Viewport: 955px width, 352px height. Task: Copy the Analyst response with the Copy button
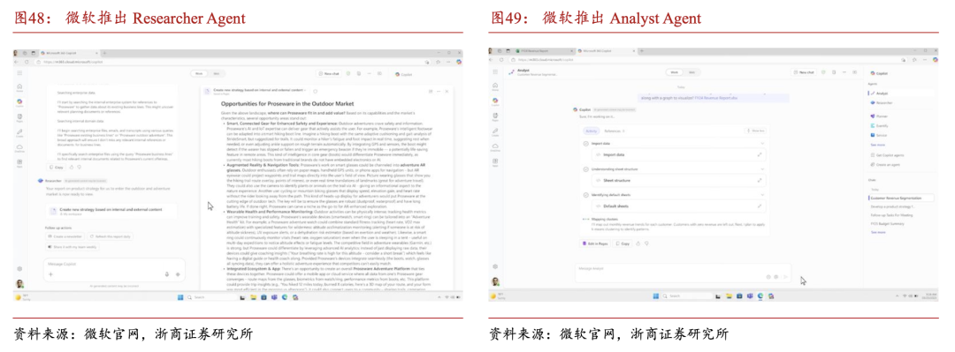point(623,243)
